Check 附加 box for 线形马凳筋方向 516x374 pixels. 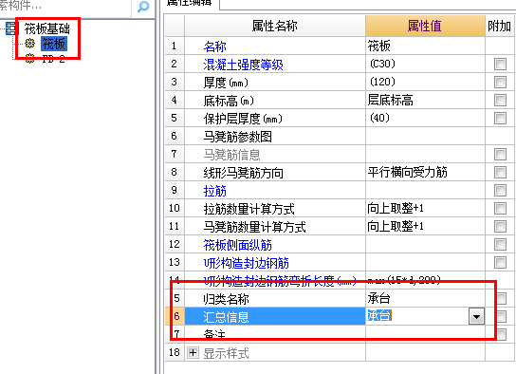(500, 172)
